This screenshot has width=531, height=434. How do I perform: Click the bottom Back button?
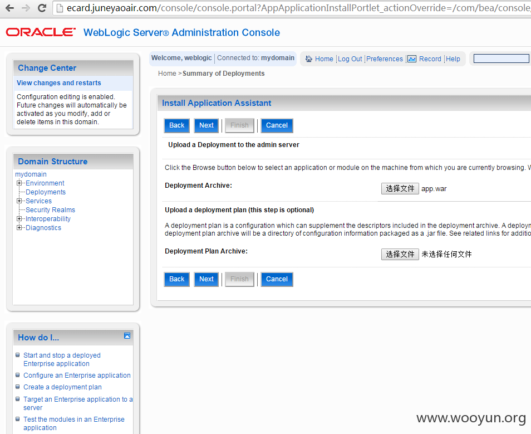[x=177, y=279]
